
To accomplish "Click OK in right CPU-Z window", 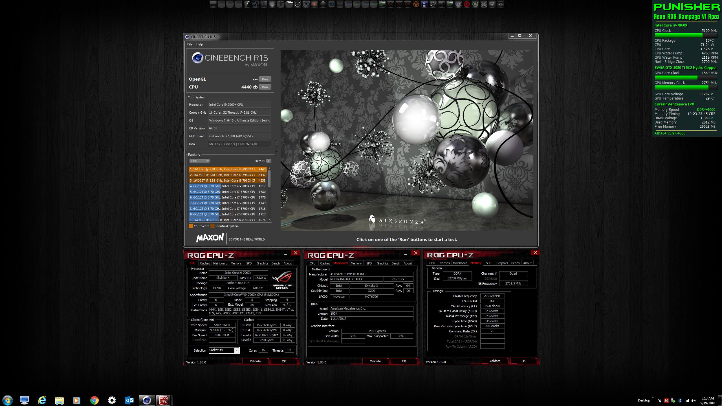I will point(523,361).
